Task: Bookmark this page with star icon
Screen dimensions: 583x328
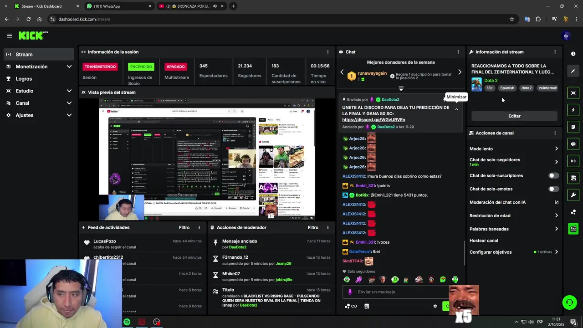Action: click(512, 19)
